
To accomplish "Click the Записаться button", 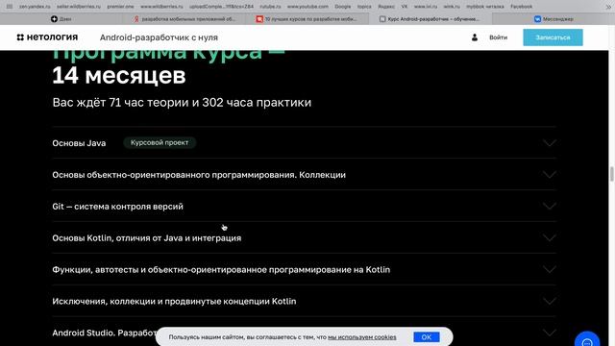I will pyautogui.click(x=553, y=37).
